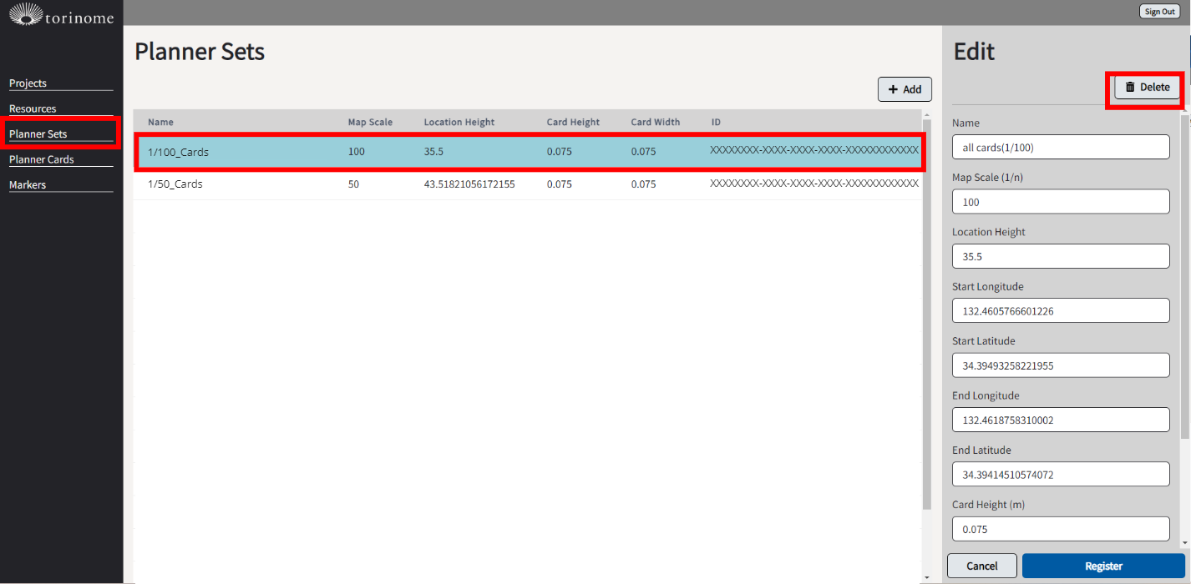
Task: Open Resources in the sidebar
Action: click(x=33, y=108)
